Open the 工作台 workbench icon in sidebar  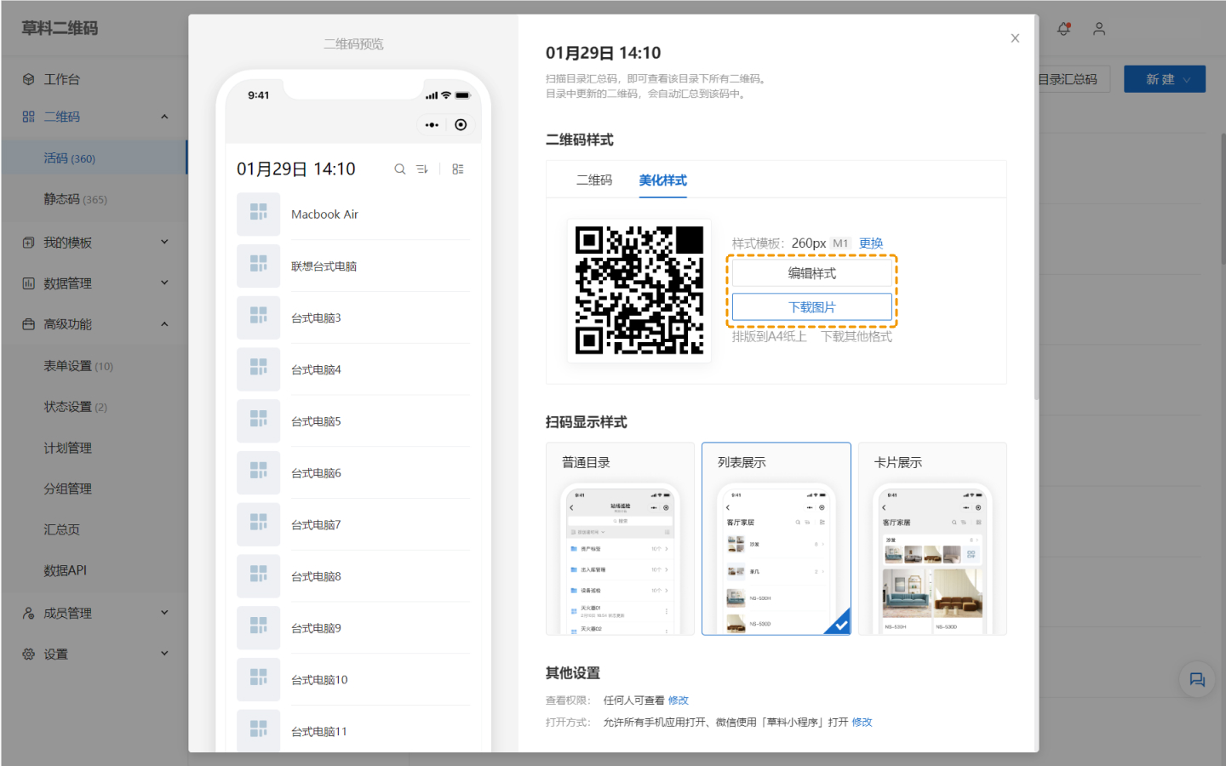(29, 79)
